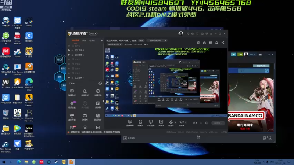Open the hamburger menu in streaming title bar
The width and height of the screenshot is (294, 165).
point(211,34)
